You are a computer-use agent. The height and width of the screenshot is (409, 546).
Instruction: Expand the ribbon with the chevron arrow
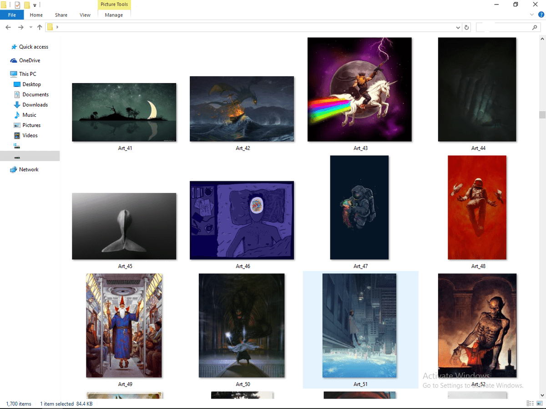point(532,15)
